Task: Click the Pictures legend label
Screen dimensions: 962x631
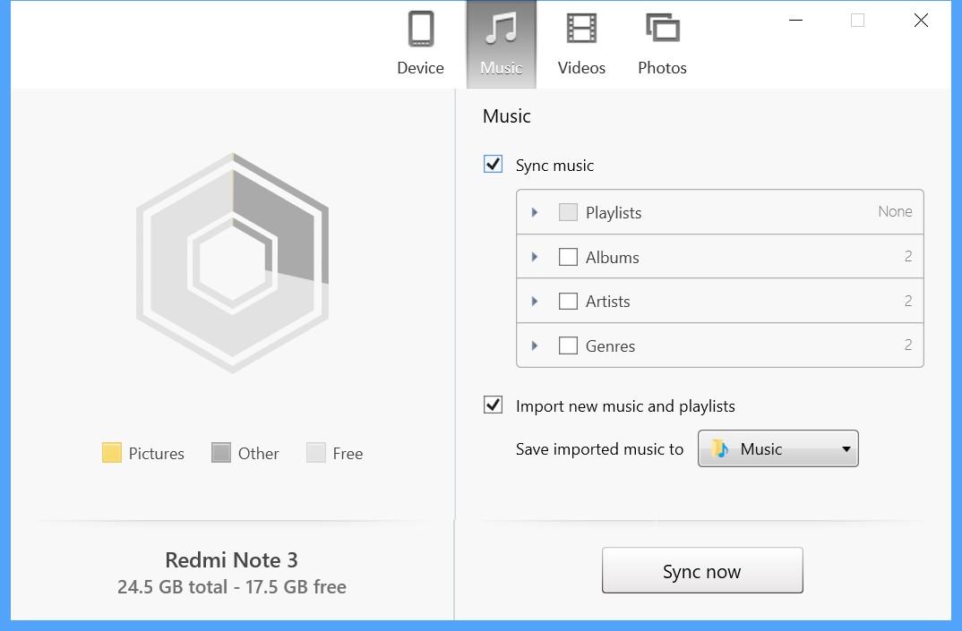Action: click(157, 454)
